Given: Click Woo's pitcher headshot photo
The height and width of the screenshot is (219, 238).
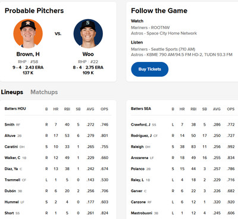Looking at the screenshot, I should pyautogui.click(x=88, y=33).
